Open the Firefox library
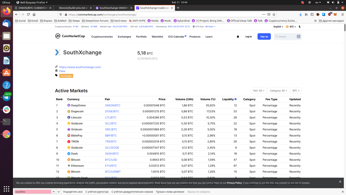 pos(306,14)
